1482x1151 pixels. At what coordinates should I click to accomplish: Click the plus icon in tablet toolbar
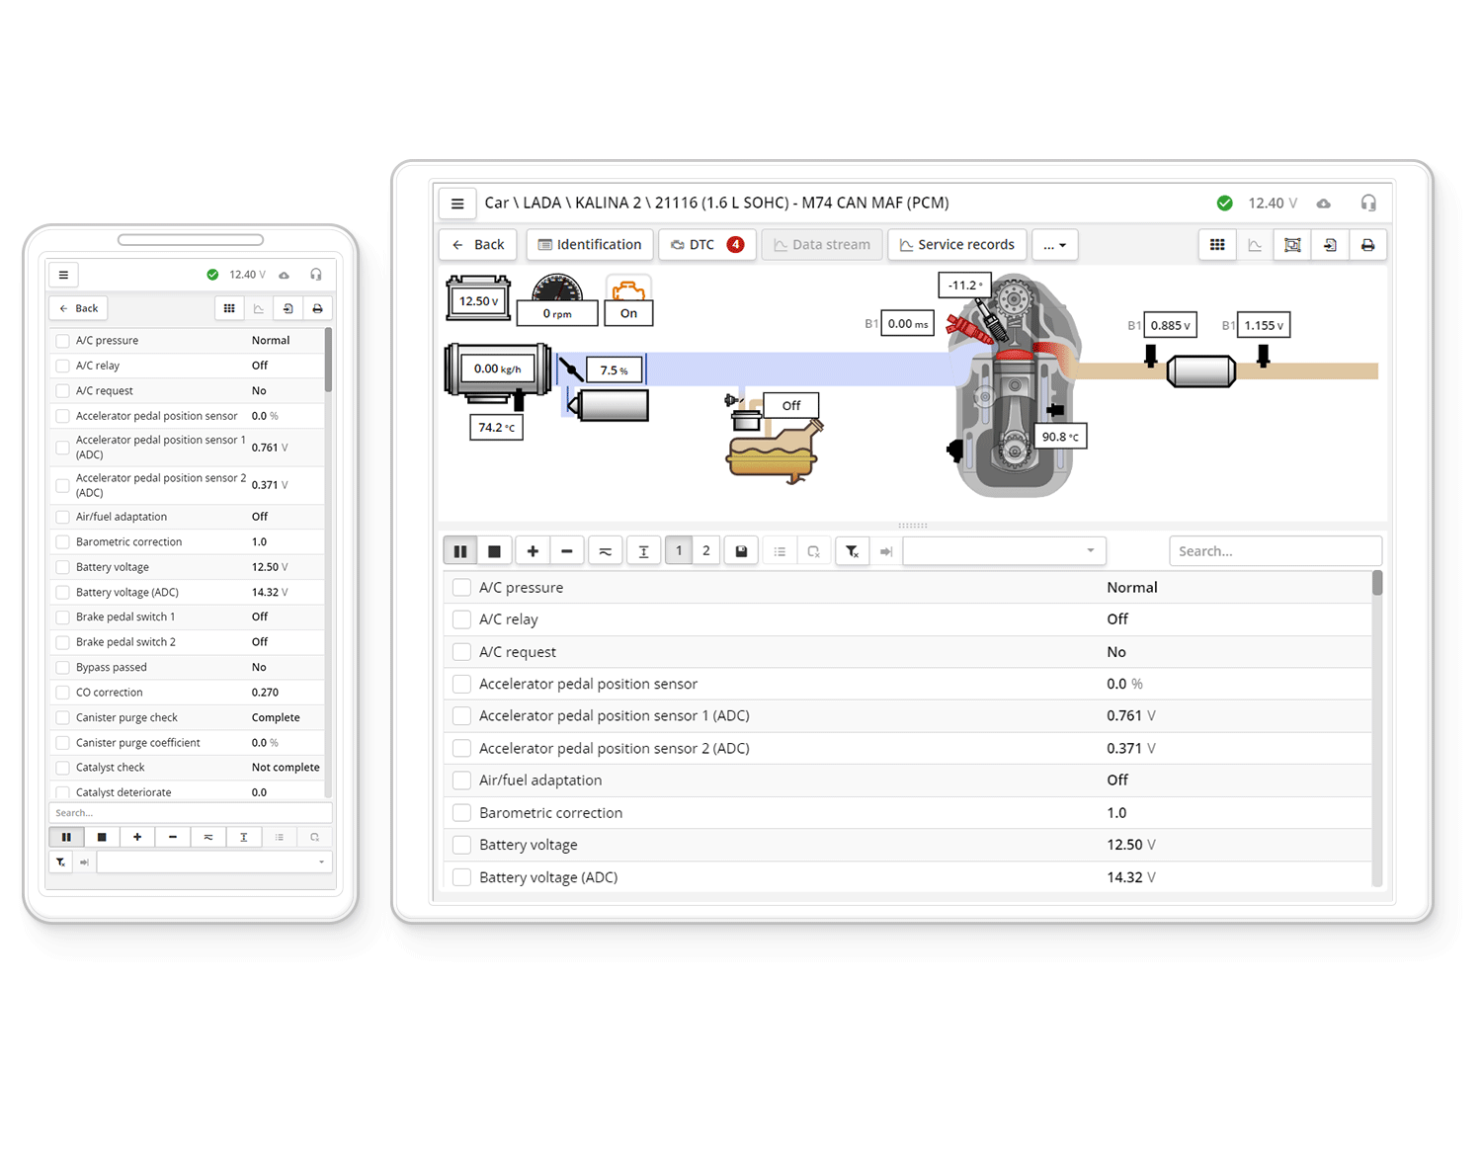pyautogui.click(x=533, y=551)
